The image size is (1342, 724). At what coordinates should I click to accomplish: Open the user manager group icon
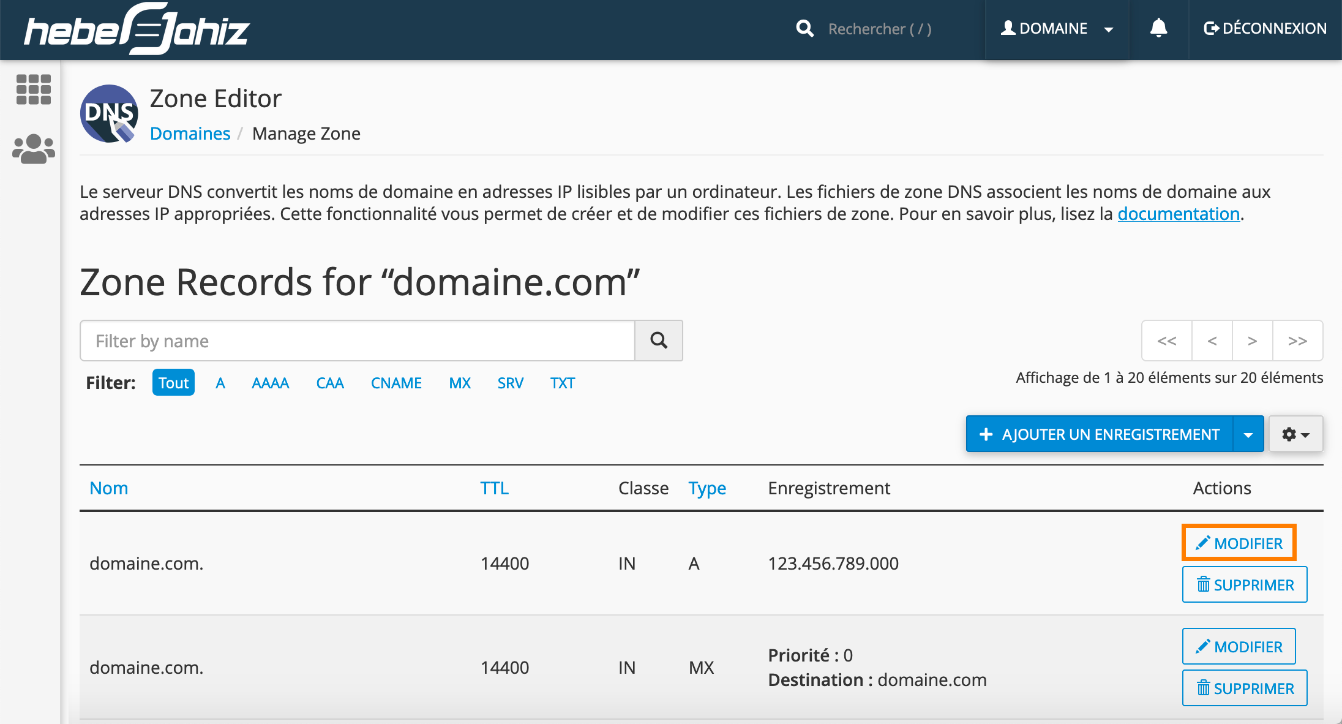[33, 149]
